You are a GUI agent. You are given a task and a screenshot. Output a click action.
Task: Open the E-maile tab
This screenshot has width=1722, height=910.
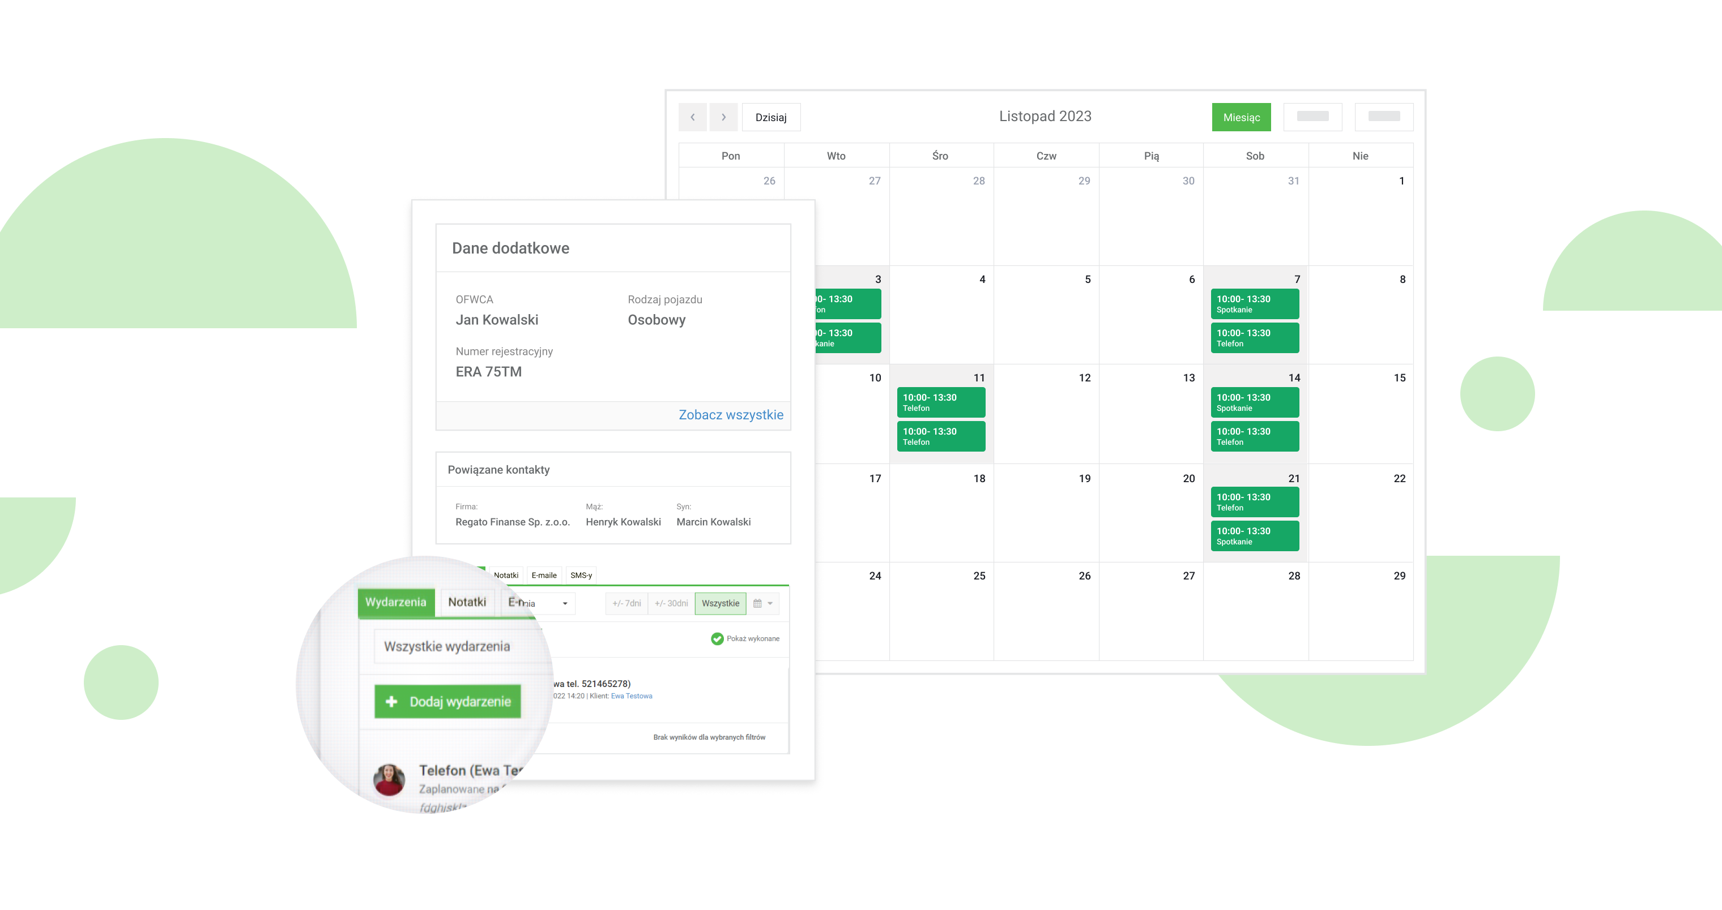click(x=543, y=574)
